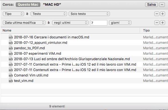Select file 2018-07-12_appunti_vimtutor.md
This screenshot has width=168, height=110.
(x=41, y=43)
